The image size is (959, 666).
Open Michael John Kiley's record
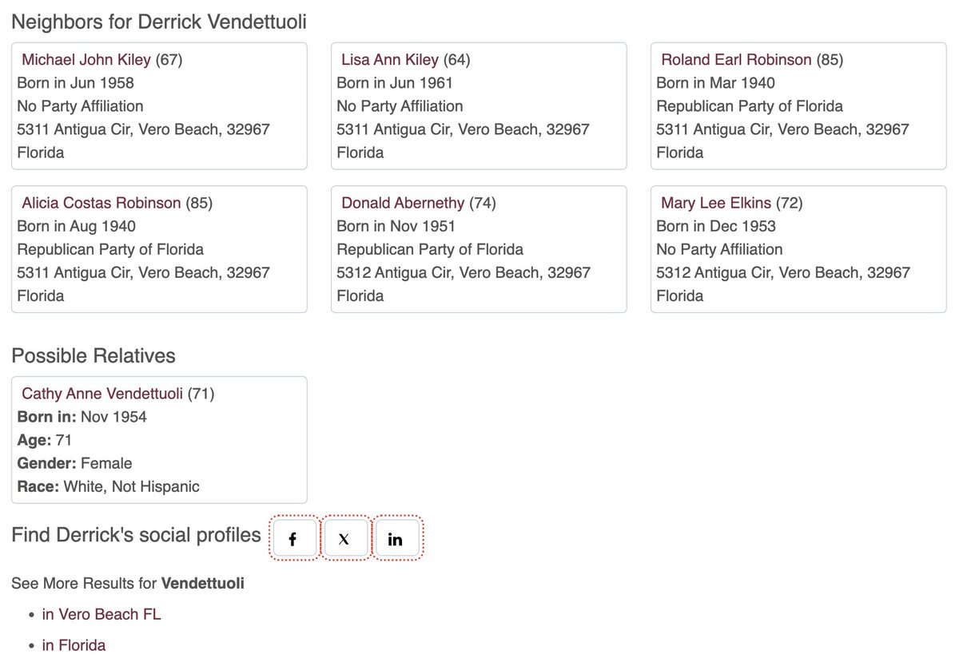pyautogui.click(x=86, y=60)
